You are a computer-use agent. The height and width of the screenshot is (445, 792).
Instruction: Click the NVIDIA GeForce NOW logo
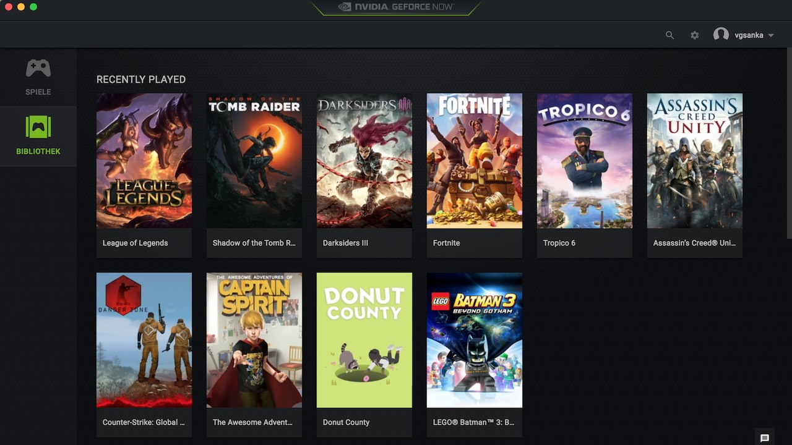(396, 7)
